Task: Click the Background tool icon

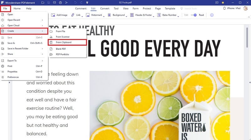Action: click(x=109, y=15)
